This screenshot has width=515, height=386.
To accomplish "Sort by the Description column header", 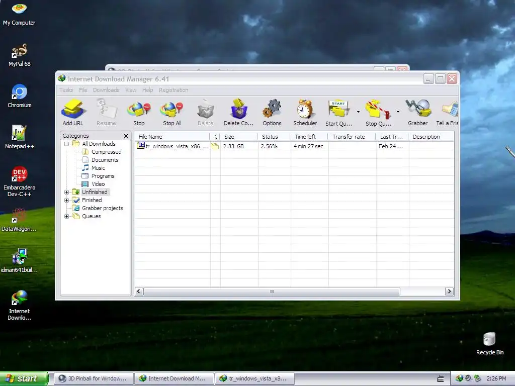I will click(431, 137).
